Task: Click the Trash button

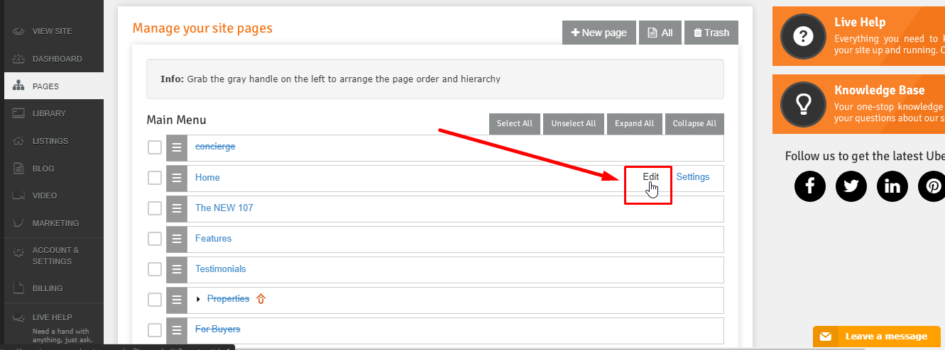Action: coord(711,33)
